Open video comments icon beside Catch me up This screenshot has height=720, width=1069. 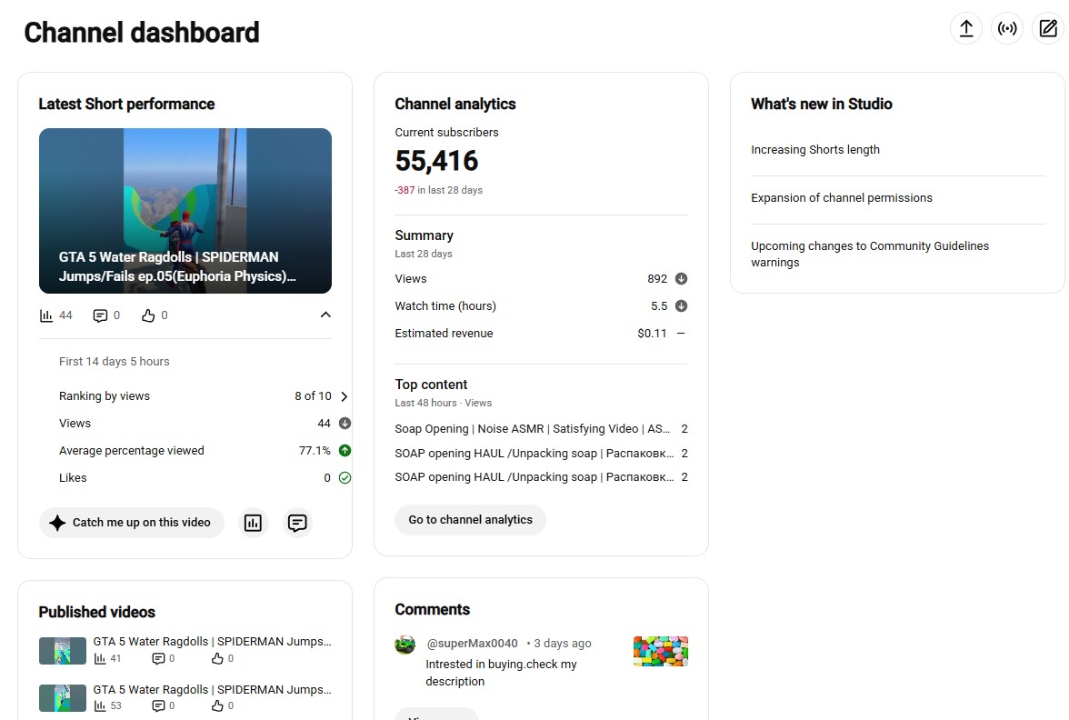[x=297, y=523]
